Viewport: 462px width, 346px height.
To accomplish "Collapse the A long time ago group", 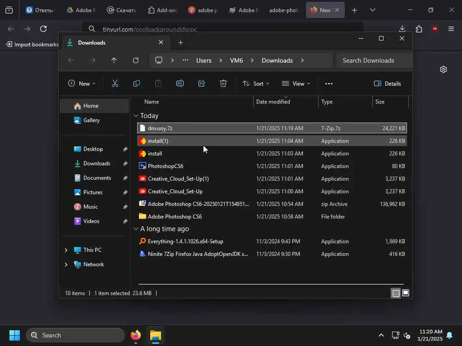I will (x=136, y=228).
